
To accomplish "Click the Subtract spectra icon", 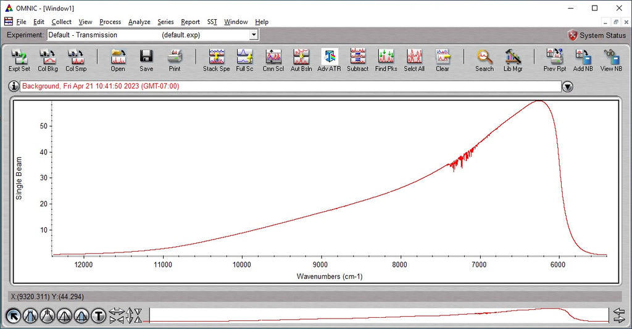I will (357, 60).
